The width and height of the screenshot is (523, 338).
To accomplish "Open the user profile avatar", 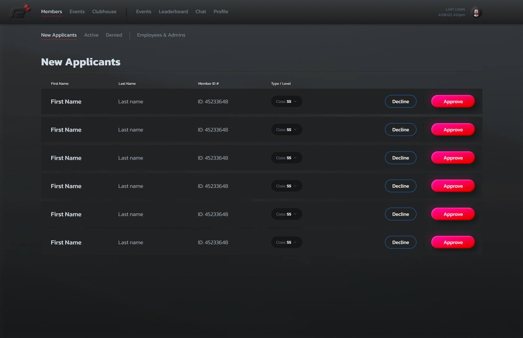I will coord(476,12).
